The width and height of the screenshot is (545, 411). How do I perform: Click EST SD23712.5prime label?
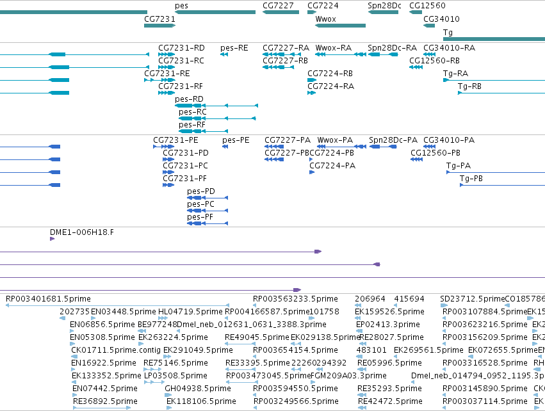click(x=472, y=299)
